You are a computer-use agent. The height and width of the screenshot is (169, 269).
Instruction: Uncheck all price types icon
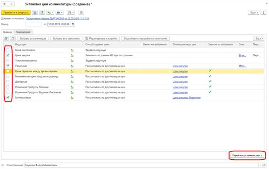coord(13,38)
